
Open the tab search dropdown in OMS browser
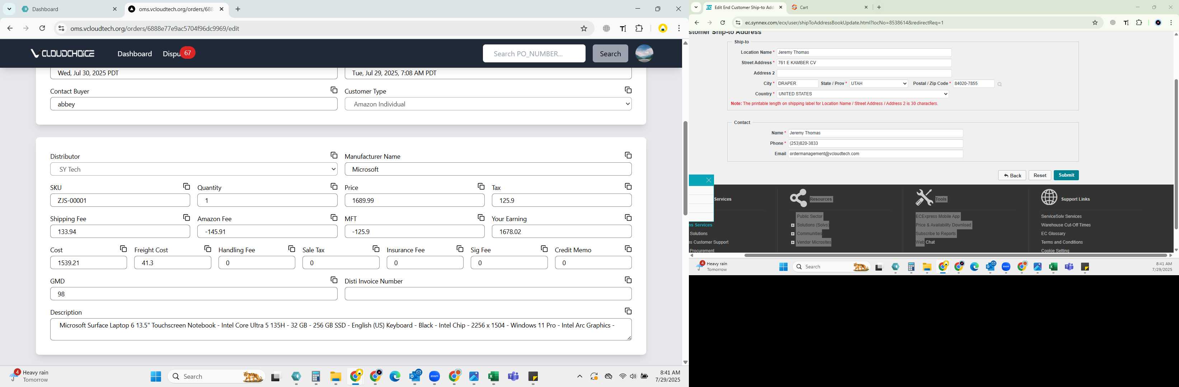(x=9, y=9)
